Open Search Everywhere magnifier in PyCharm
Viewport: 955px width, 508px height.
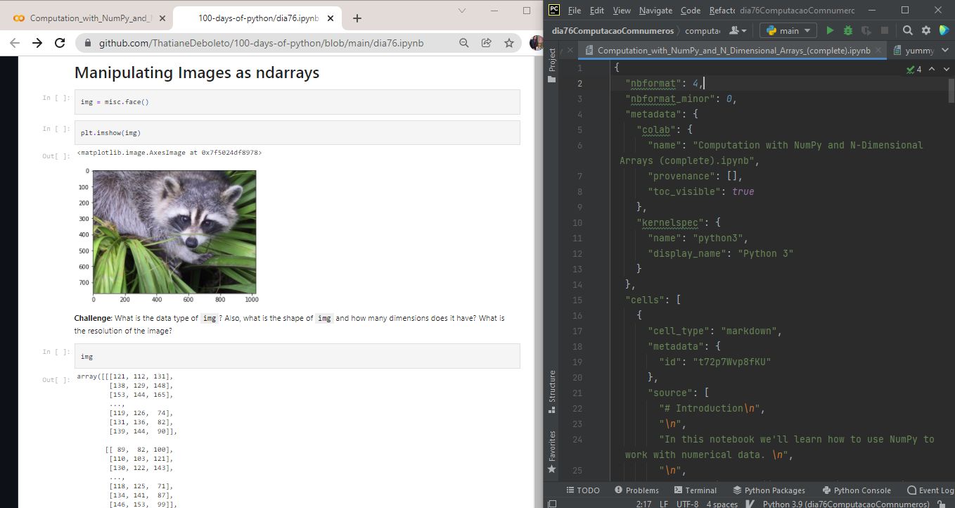pos(908,30)
